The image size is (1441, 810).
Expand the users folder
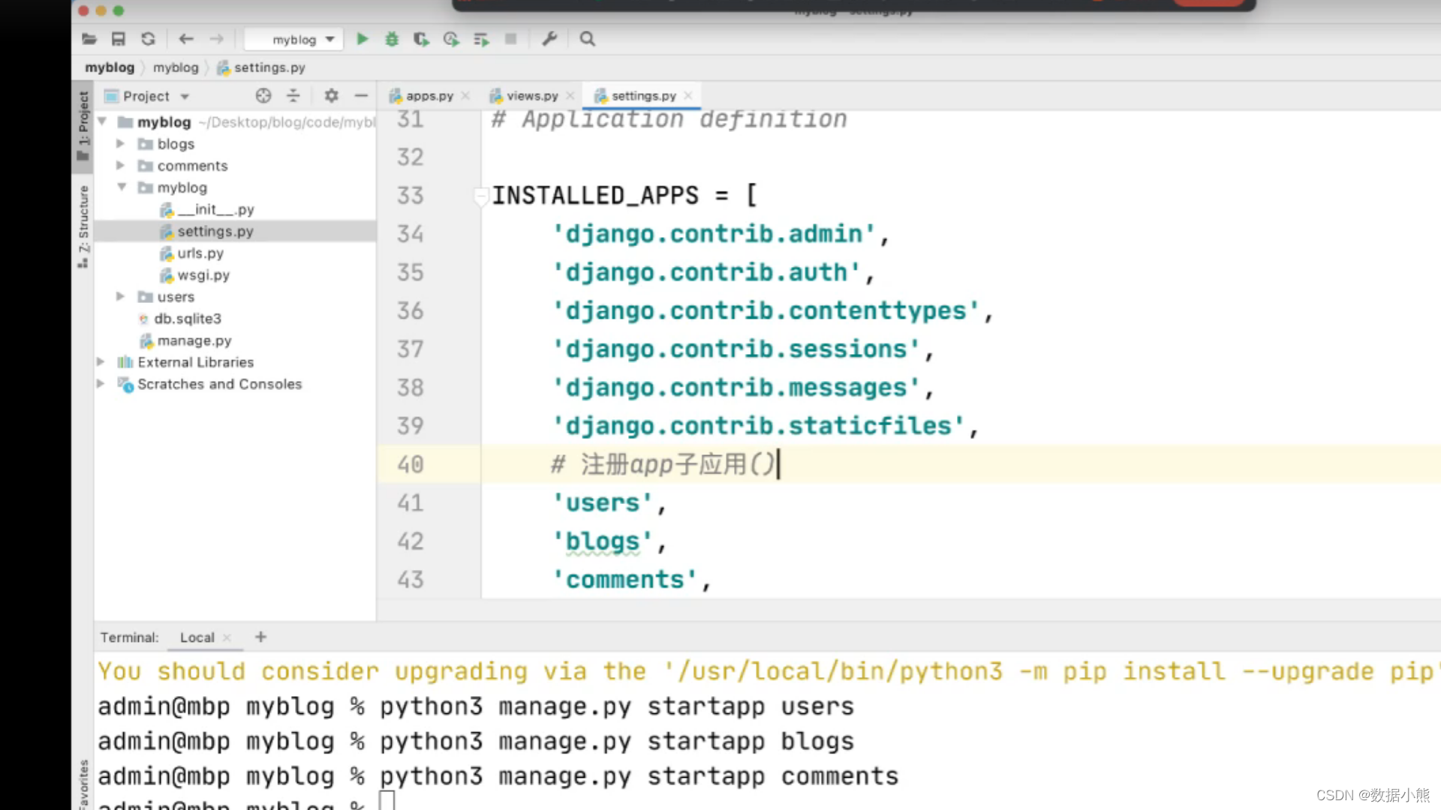120,296
